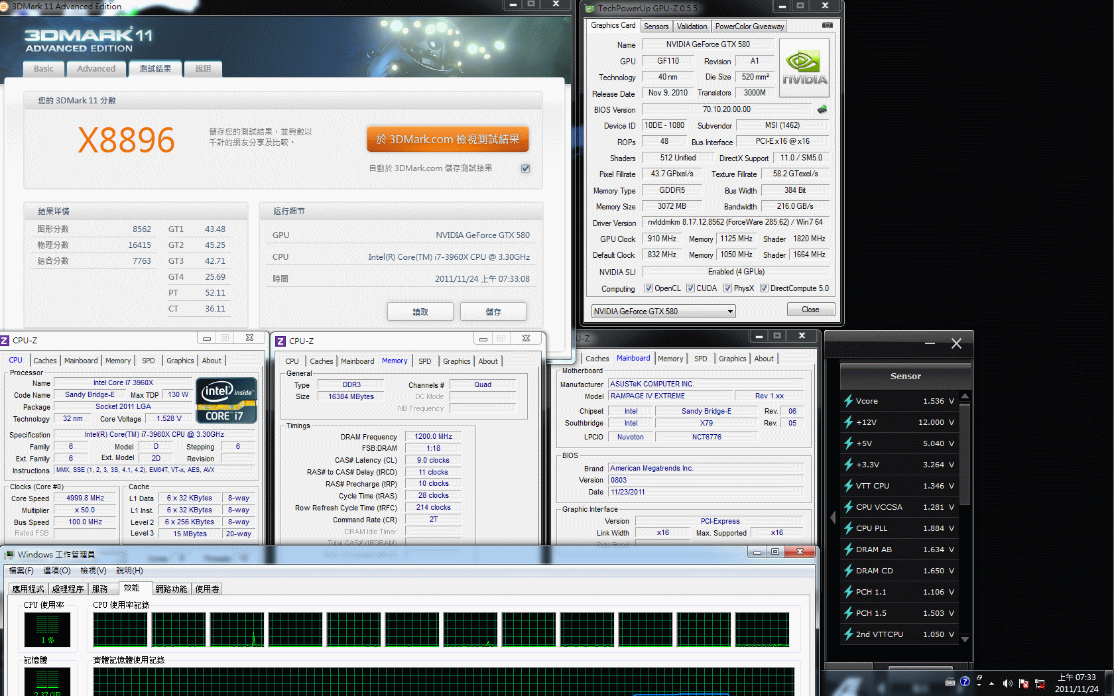Click the Intel Core i7 badge in CPU-Z

pos(226,400)
